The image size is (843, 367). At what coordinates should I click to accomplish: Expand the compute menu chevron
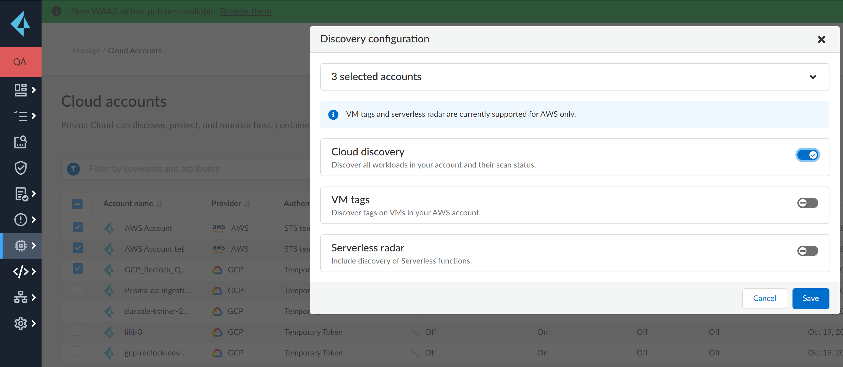34,245
